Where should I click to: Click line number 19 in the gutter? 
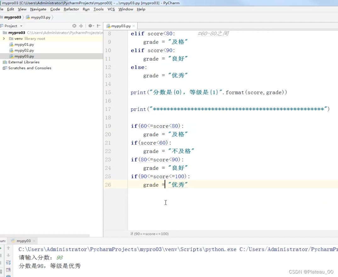pos(108,126)
